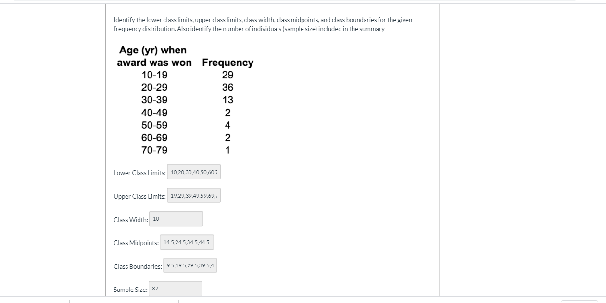Click the Frequency column header
606x303 pixels.
tap(228, 62)
